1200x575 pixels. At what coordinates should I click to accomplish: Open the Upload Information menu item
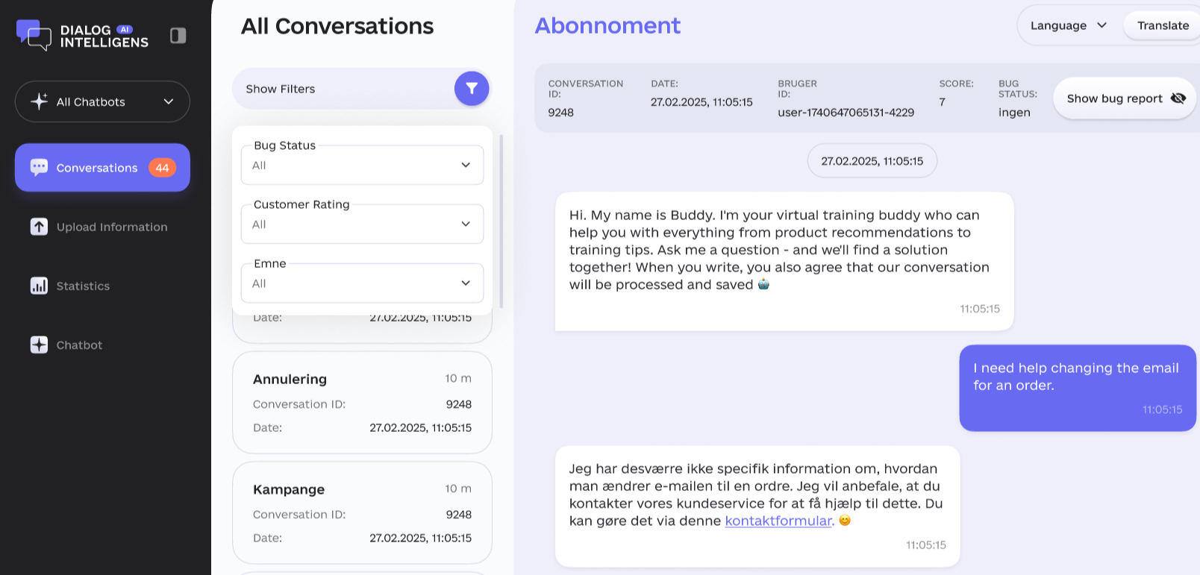[x=112, y=227]
